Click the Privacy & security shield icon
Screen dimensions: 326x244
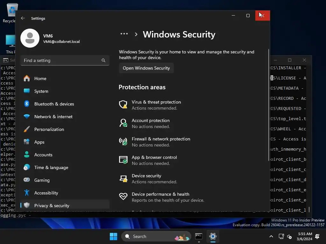coord(27,205)
